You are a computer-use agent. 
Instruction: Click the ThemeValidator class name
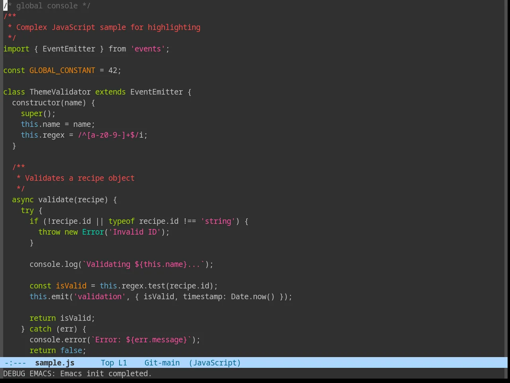[x=60, y=92]
